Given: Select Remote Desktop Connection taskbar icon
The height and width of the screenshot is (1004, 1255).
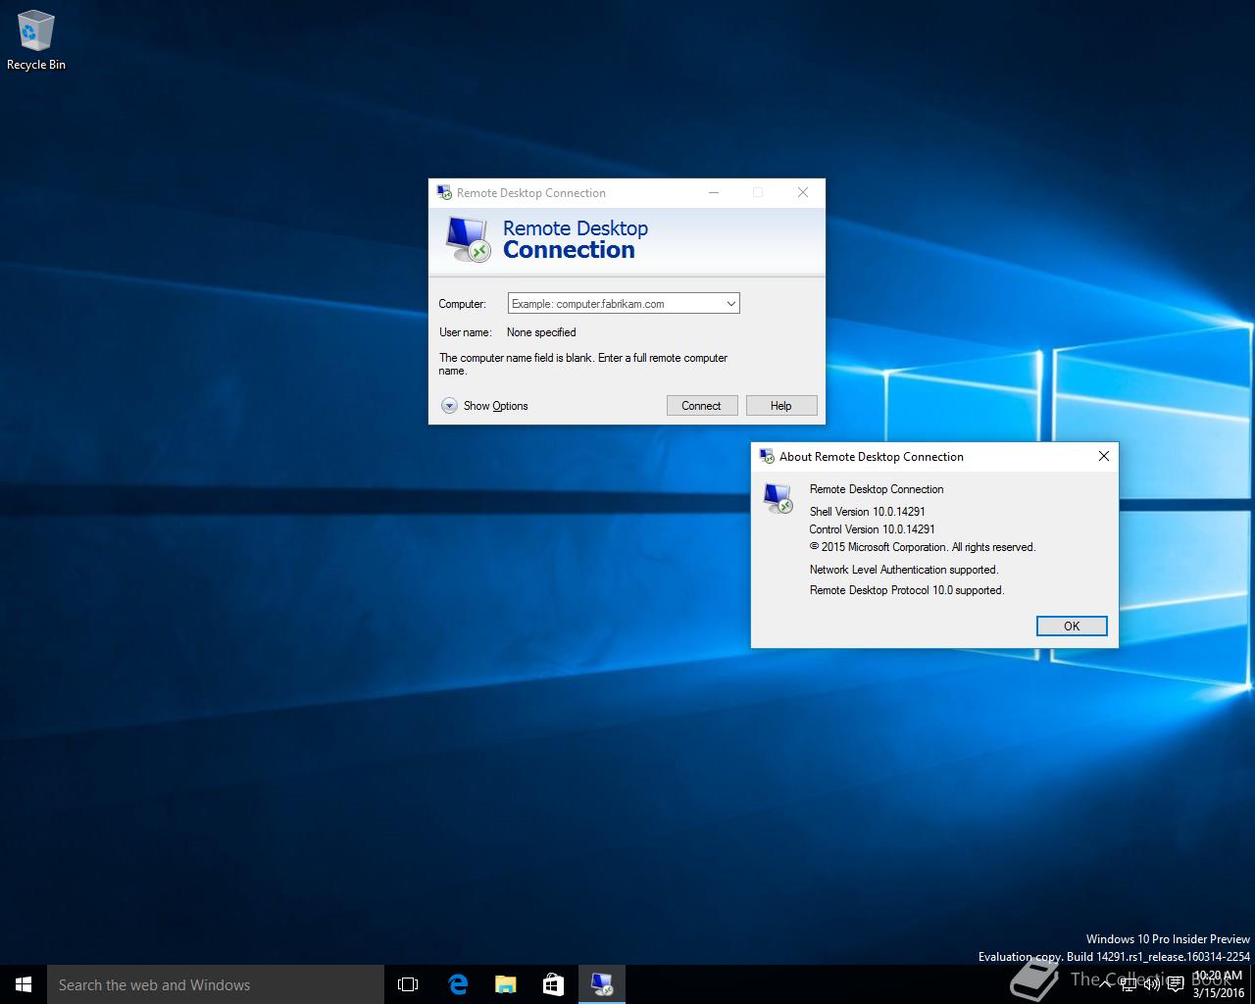Looking at the screenshot, I should coord(601,984).
